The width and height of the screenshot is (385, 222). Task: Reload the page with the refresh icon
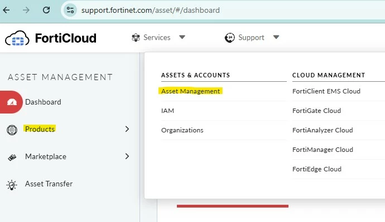click(x=46, y=10)
